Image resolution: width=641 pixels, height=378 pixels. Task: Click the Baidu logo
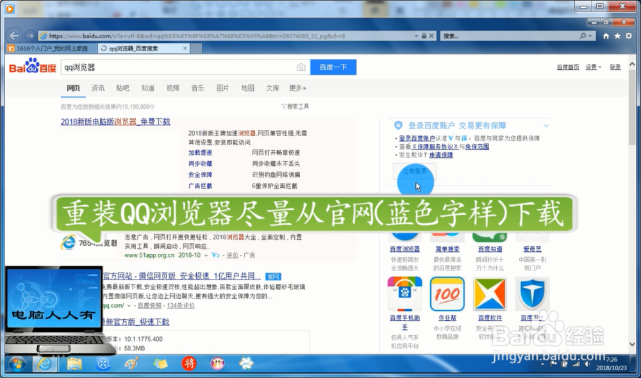pyautogui.click(x=33, y=67)
